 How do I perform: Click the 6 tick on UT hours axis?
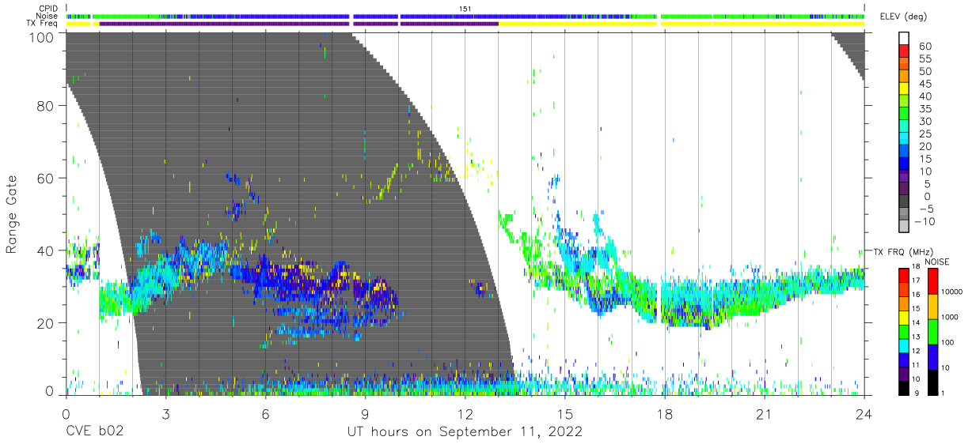click(266, 414)
